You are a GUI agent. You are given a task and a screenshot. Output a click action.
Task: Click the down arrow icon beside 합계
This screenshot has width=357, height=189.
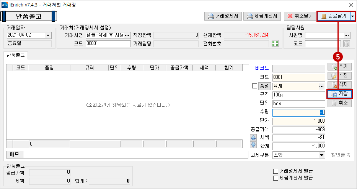(253, 145)
